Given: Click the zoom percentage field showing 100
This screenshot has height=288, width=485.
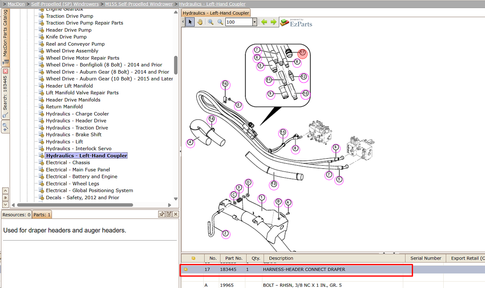Looking at the screenshot, I should tap(239, 22).
